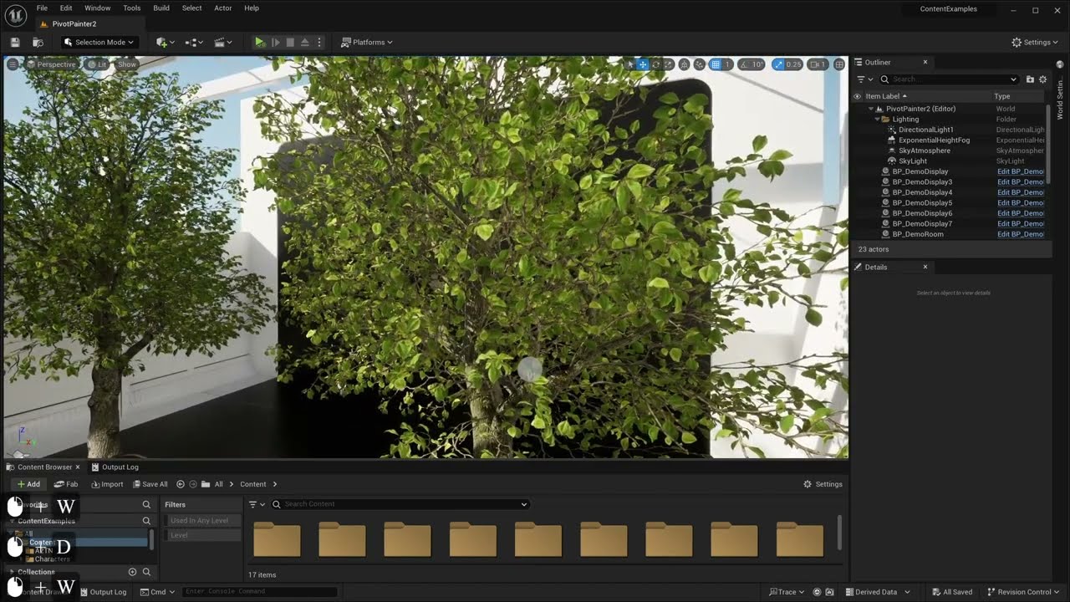Viewport: 1070px width, 602px height.
Task: Open the viewport Show flags menu
Action: point(126,64)
